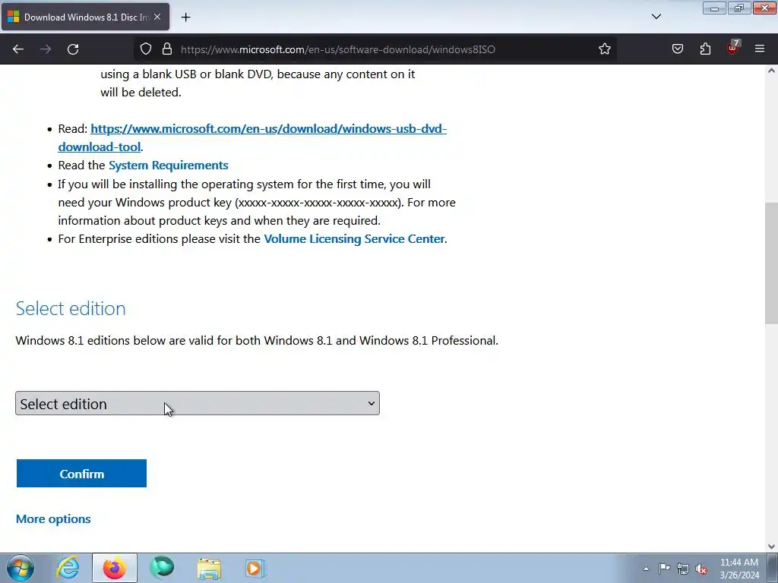Show hidden system tray icons
The image size is (778, 583).
tap(646, 569)
